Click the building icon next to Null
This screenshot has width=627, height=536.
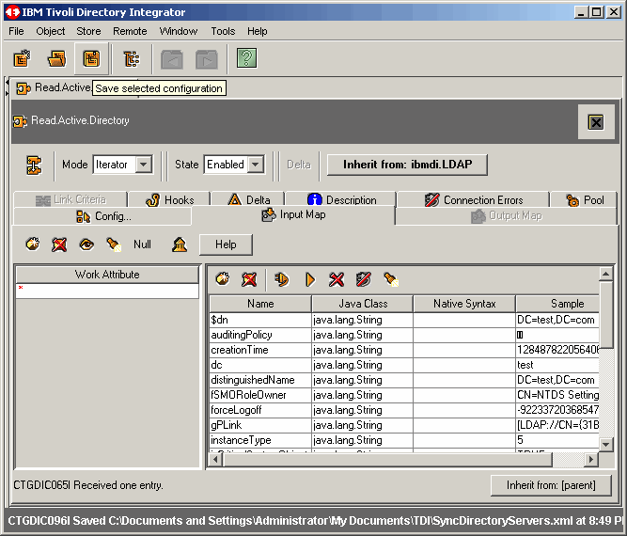click(179, 244)
